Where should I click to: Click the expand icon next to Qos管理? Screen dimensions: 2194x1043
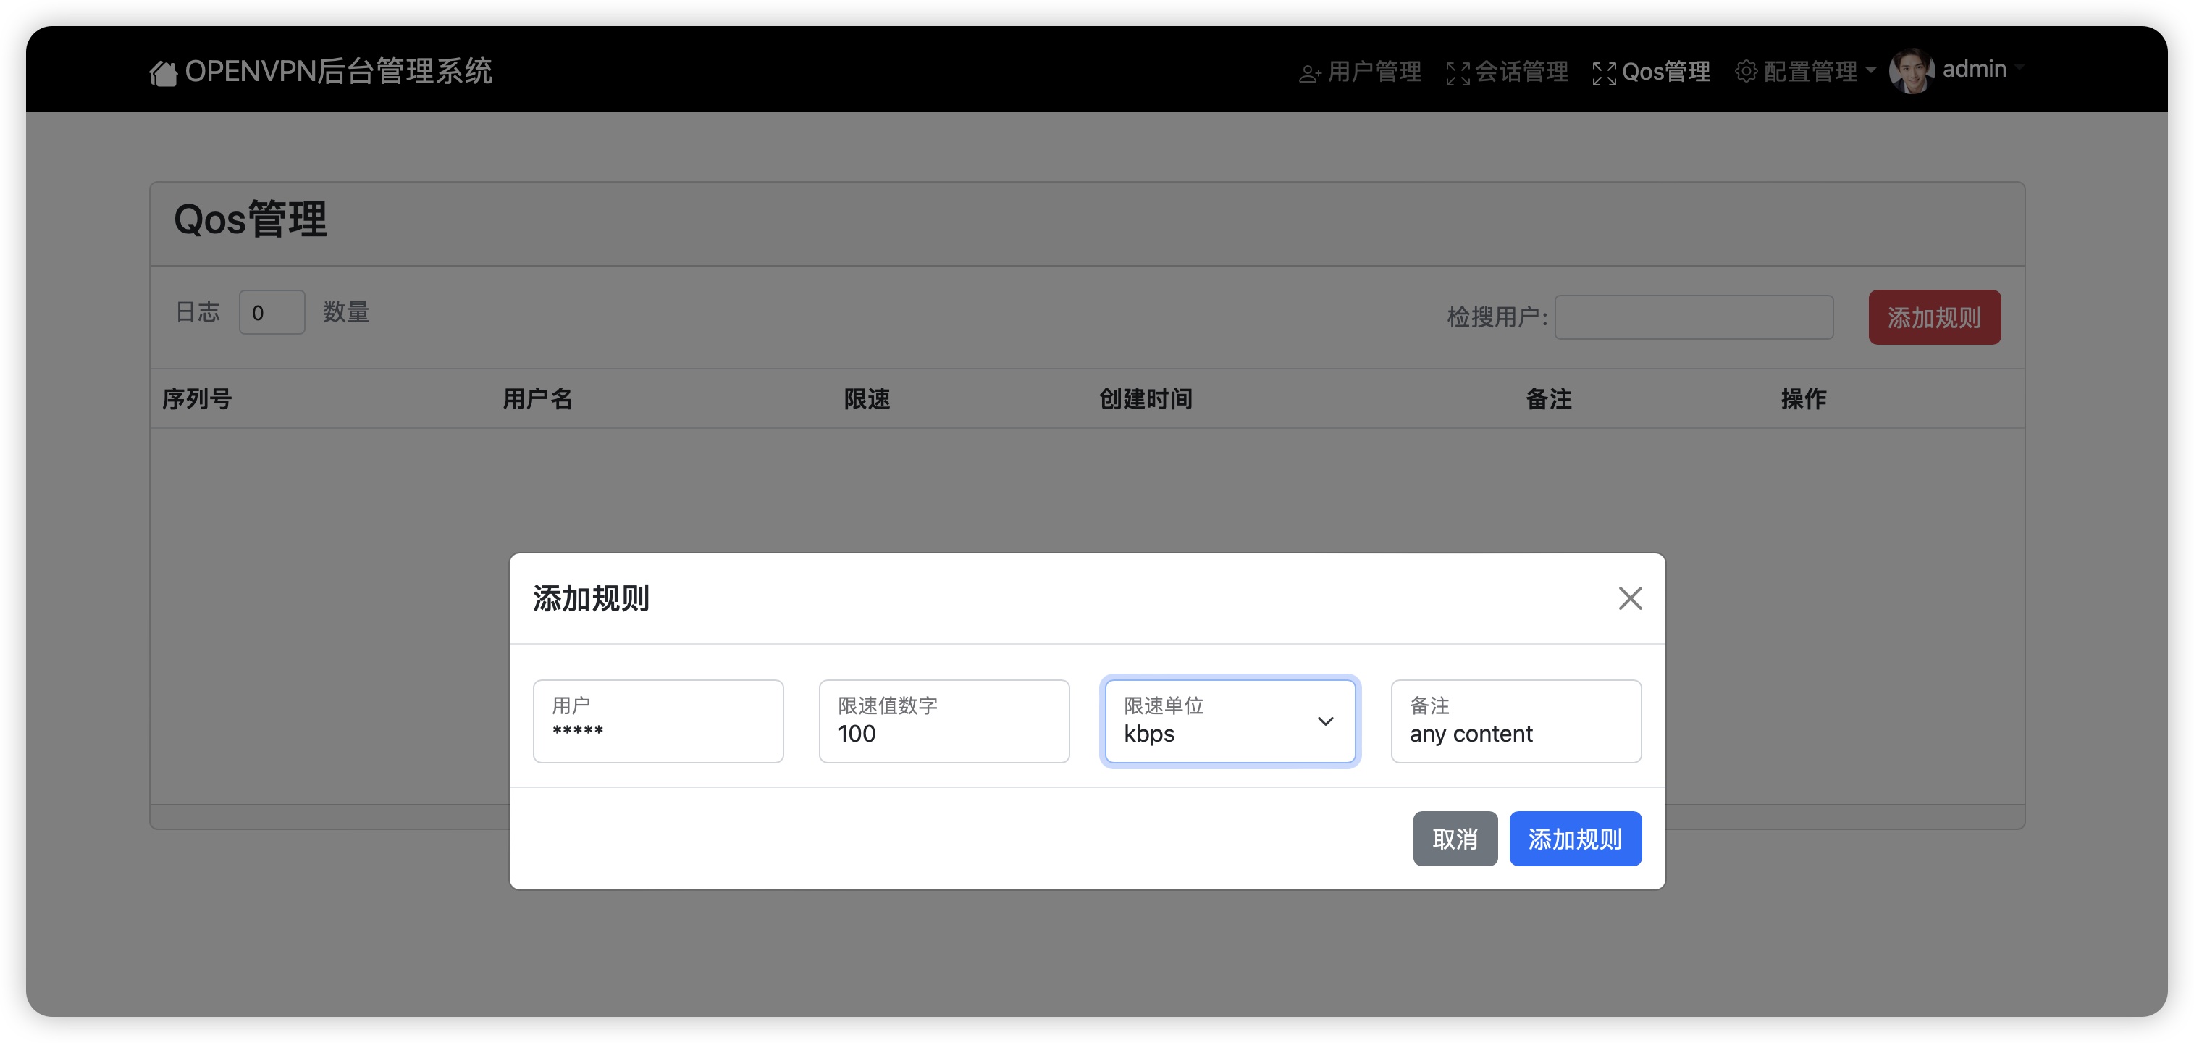coord(1604,74)
